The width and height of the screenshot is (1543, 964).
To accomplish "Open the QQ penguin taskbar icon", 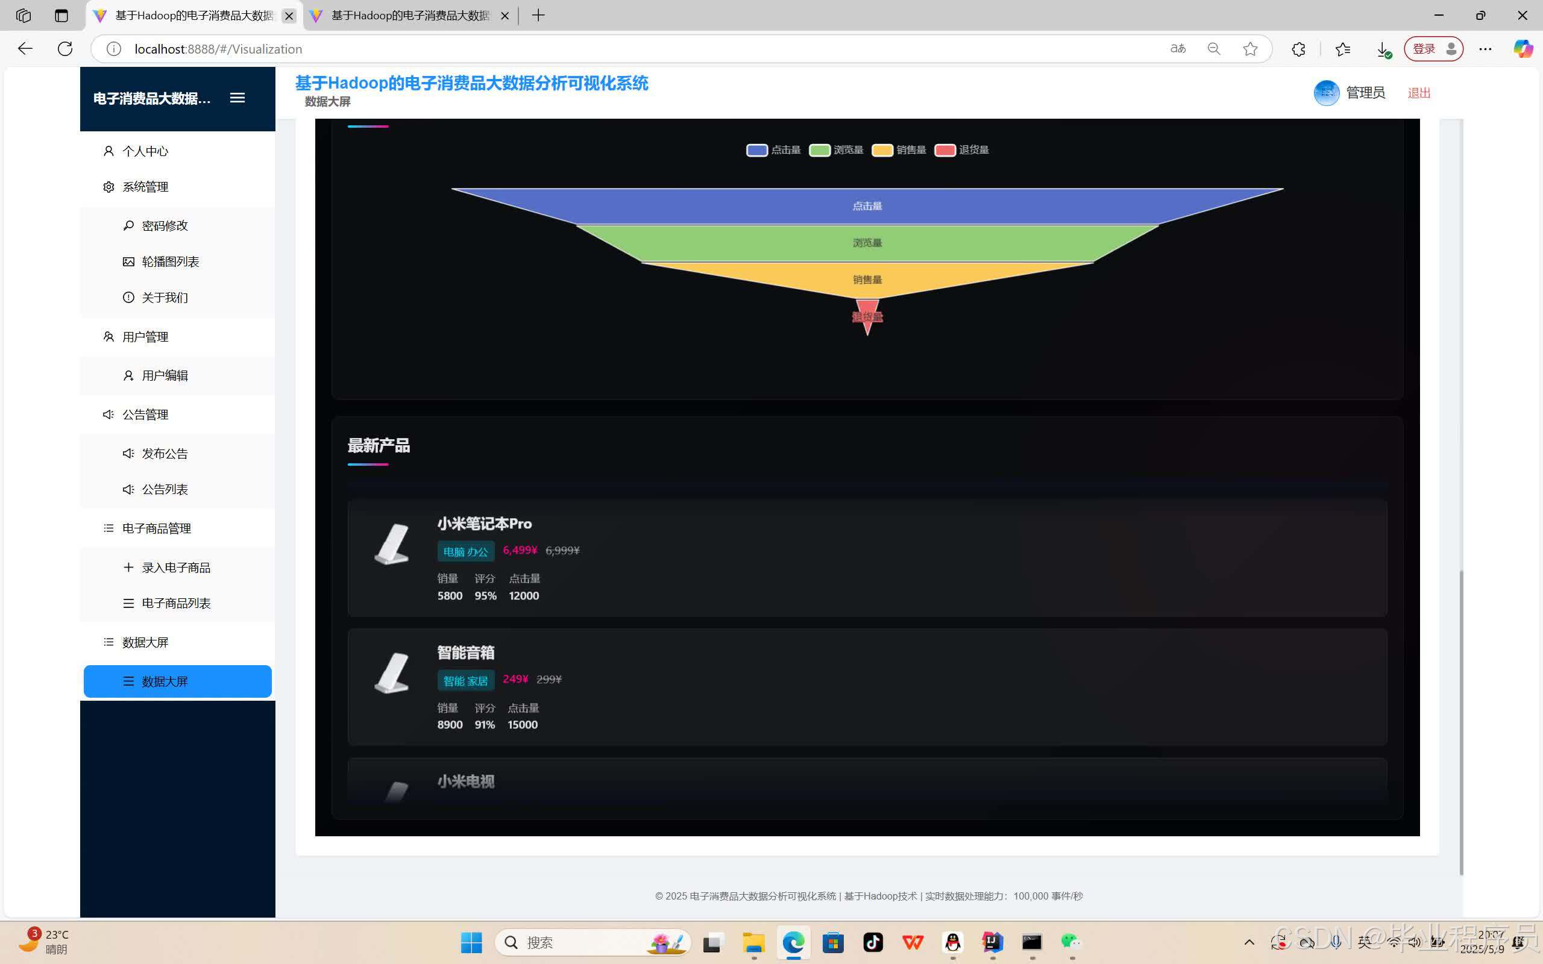I will coord(952,942).
